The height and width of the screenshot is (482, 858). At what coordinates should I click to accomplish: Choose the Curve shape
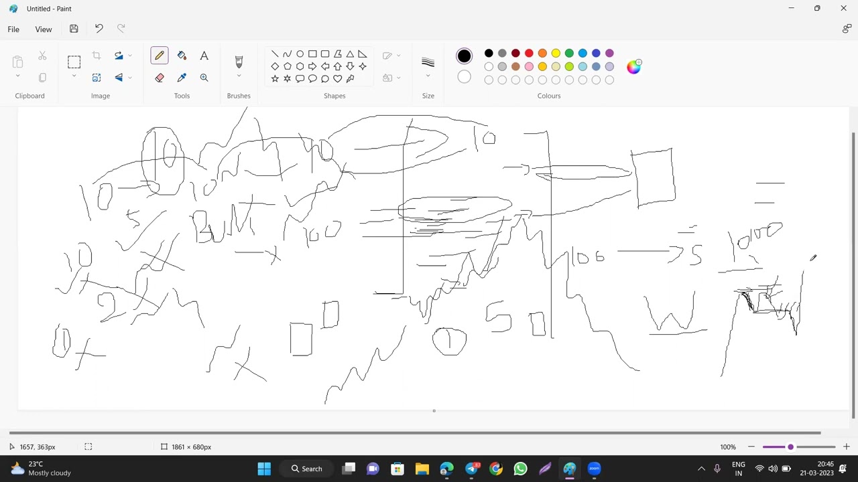287,54
